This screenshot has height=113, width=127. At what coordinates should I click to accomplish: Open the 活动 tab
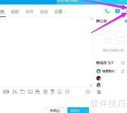coord(44,12)
